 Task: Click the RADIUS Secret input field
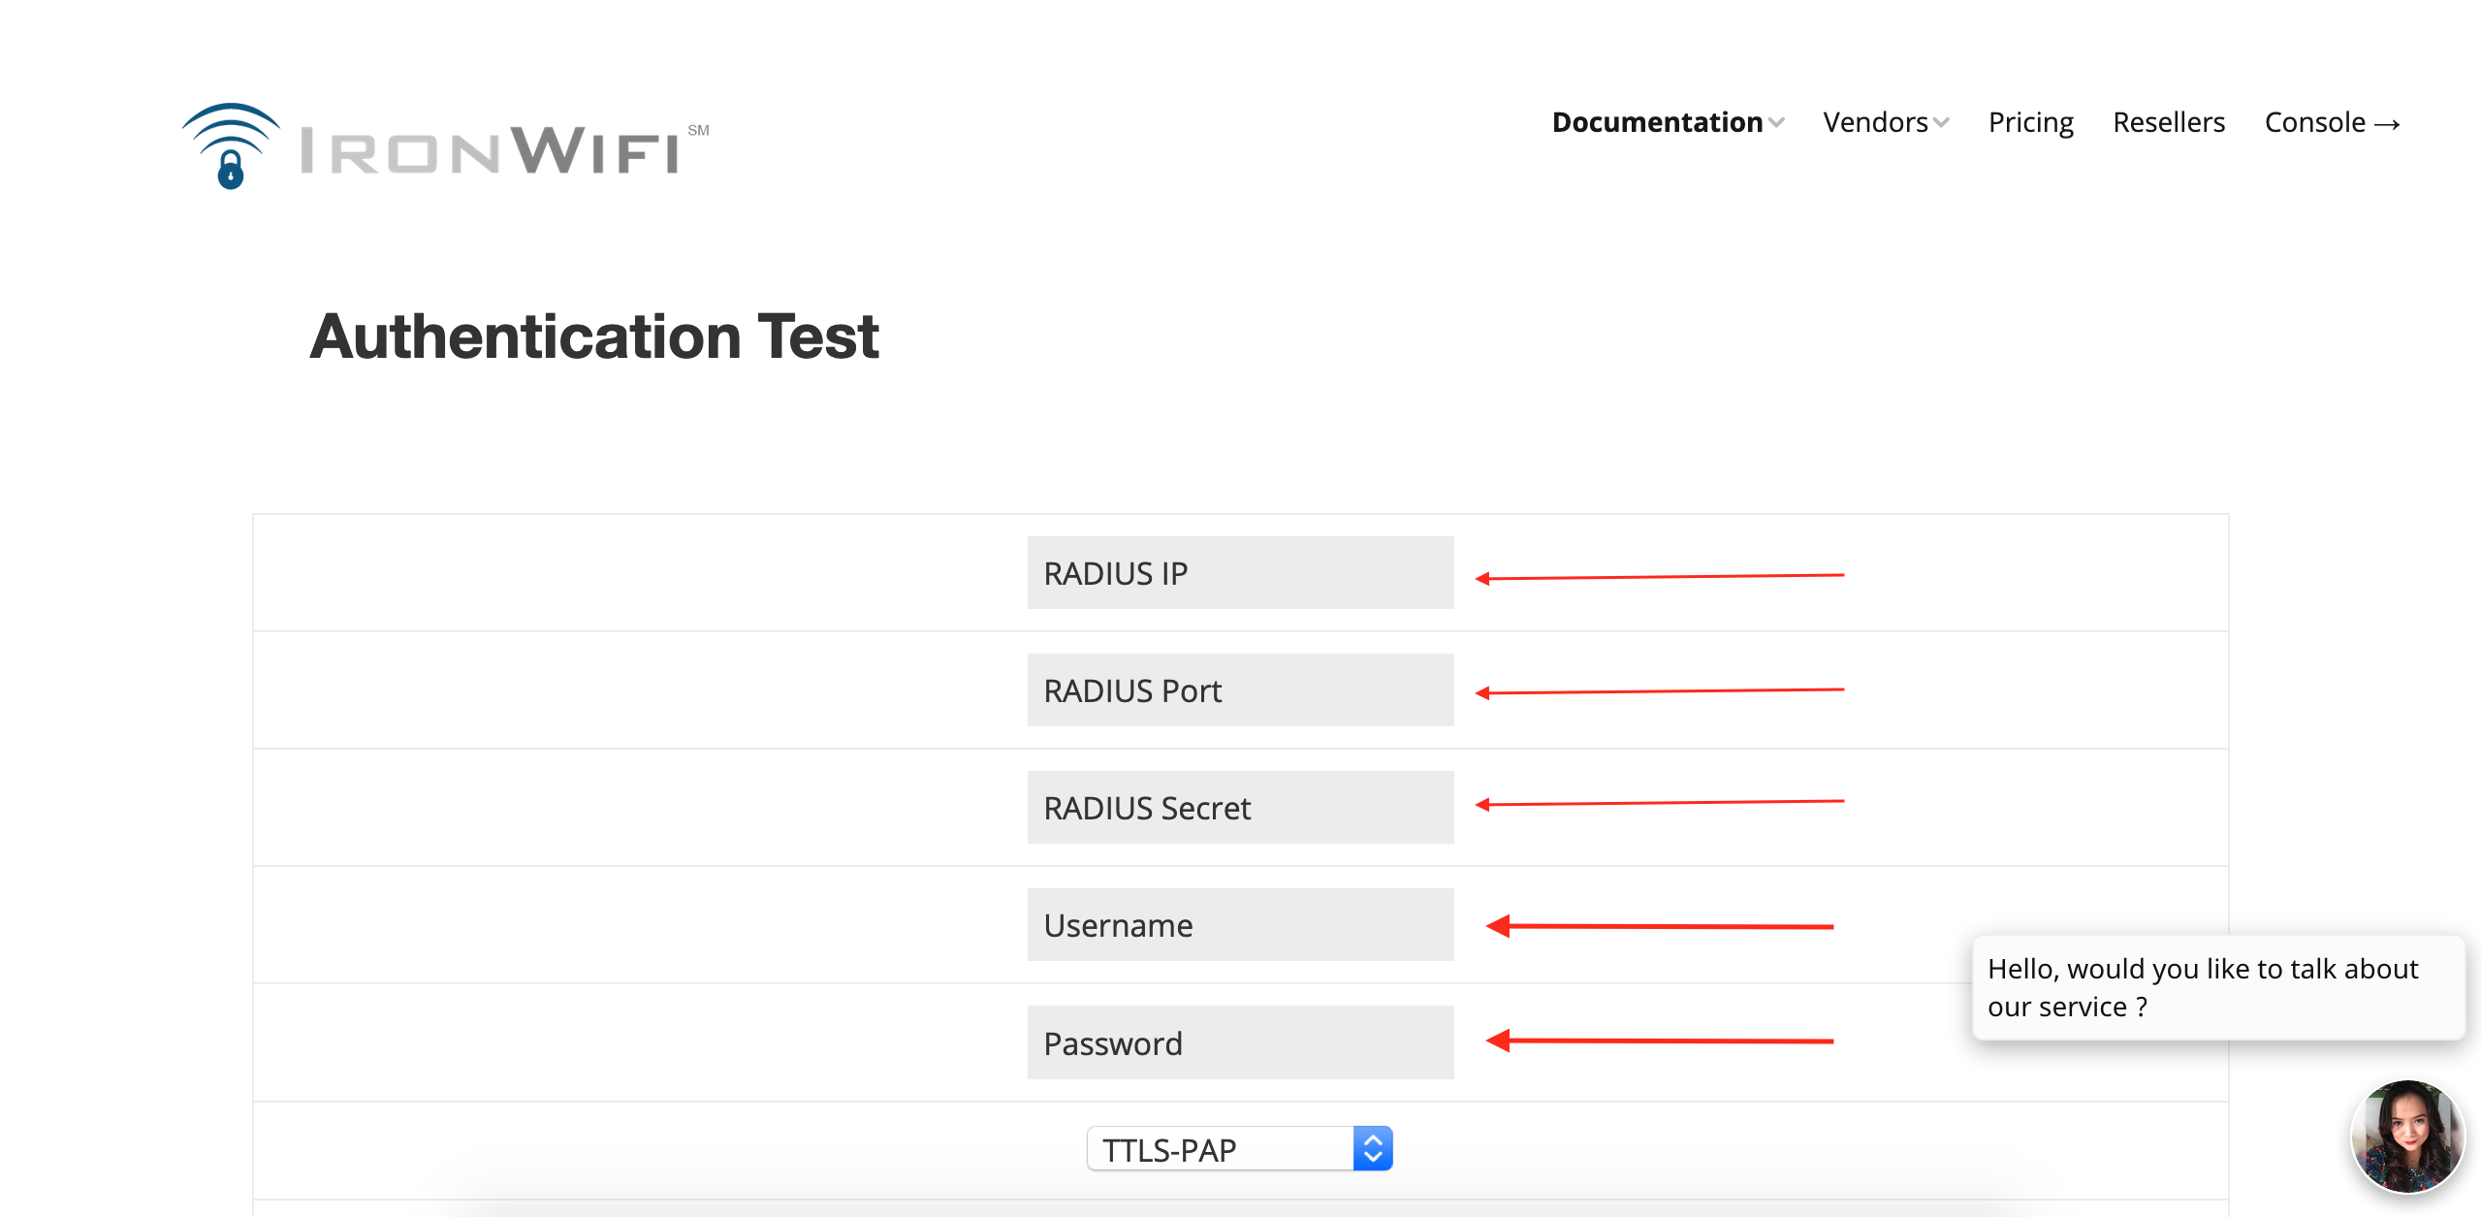pyautogui.click(x=1239, y=807)
